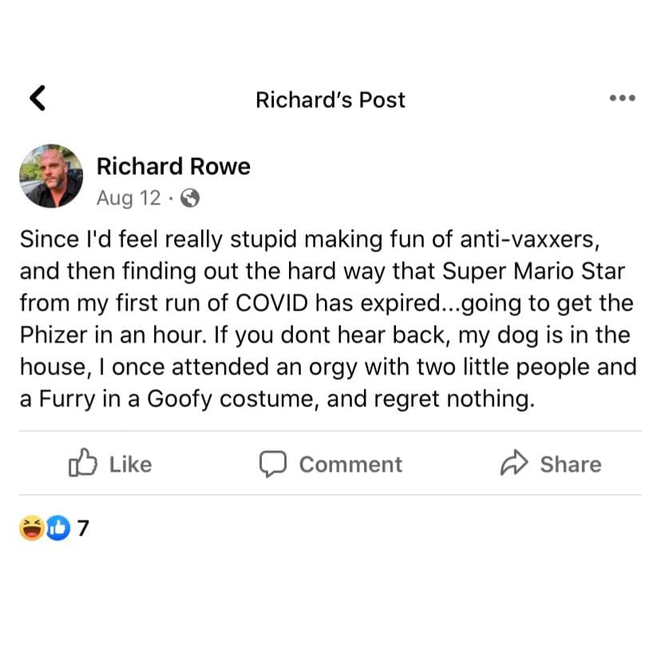Viewport: 661px width, 653px height.
Task: Click the speech bubble Comment icon
Action: (273, 464)
